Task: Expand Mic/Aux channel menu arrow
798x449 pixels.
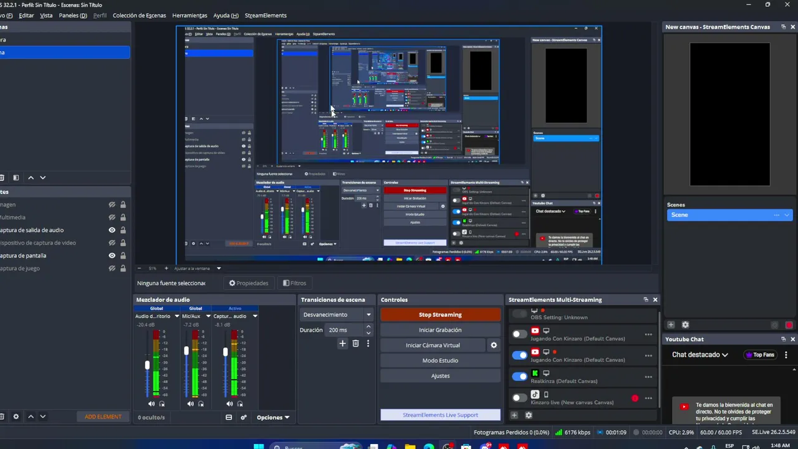Action: (208, 316)
